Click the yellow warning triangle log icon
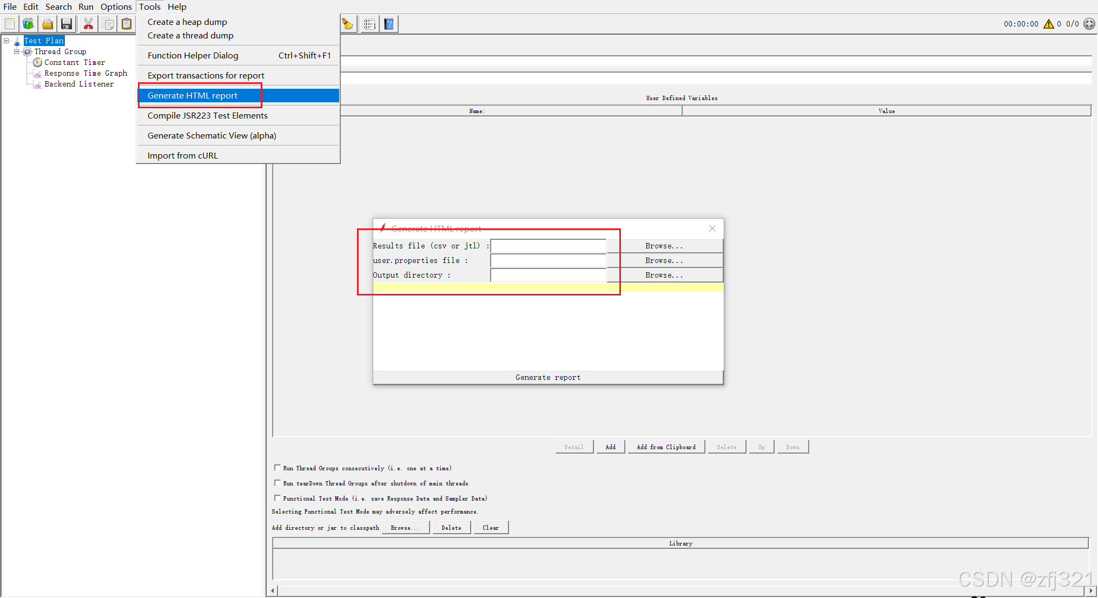Viewport: 1098px width, 598px height. (1048, 24)
